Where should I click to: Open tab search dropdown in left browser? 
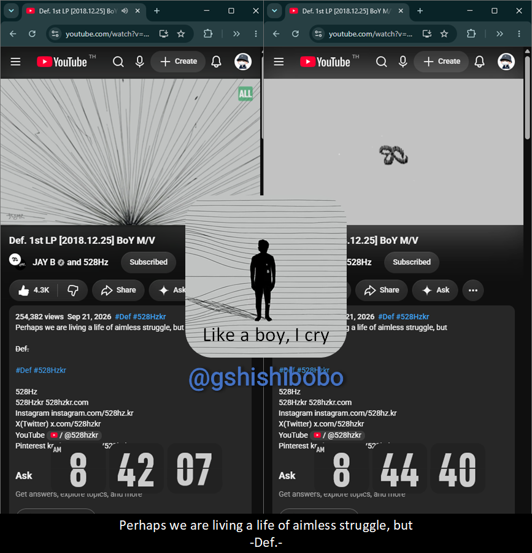(x=11, y=11)
